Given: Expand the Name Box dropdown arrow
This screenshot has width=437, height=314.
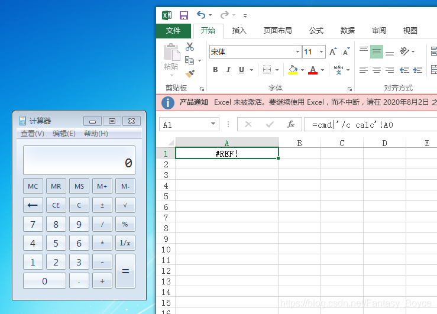Looking at the screenshot, I should [213, 124].
